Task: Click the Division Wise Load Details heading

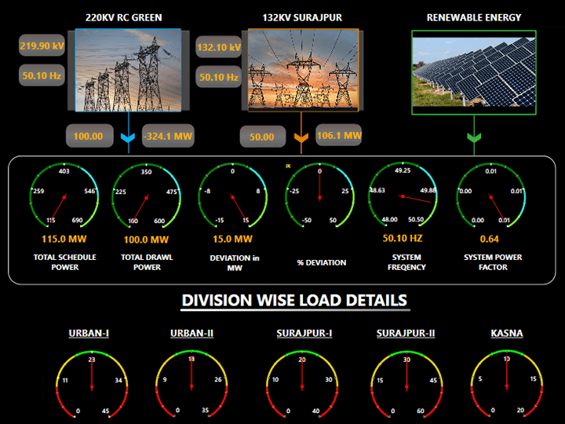Action: coord(294,300)
